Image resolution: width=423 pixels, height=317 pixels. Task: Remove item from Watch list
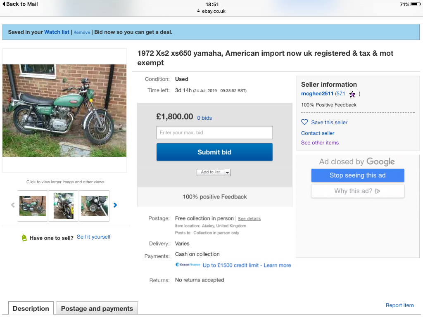click(82, 32)
